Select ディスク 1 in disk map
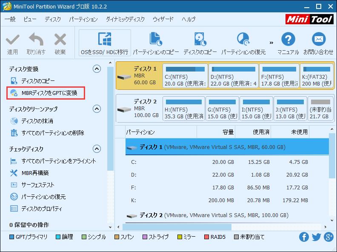 coord(139,75)
